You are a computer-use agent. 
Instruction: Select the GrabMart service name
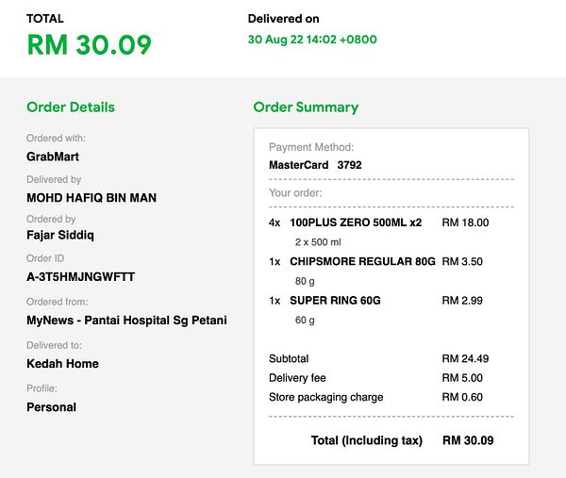click(52, 157)
